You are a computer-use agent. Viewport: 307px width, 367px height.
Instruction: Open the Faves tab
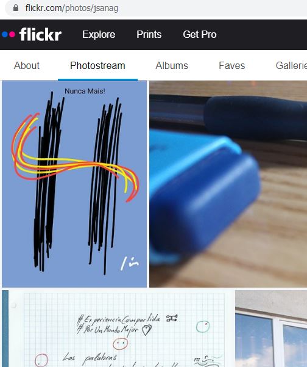click(x=232, y=65)
